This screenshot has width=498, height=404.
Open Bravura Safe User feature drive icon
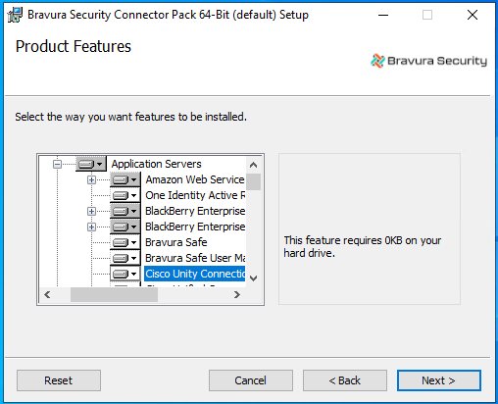(125, 258)
